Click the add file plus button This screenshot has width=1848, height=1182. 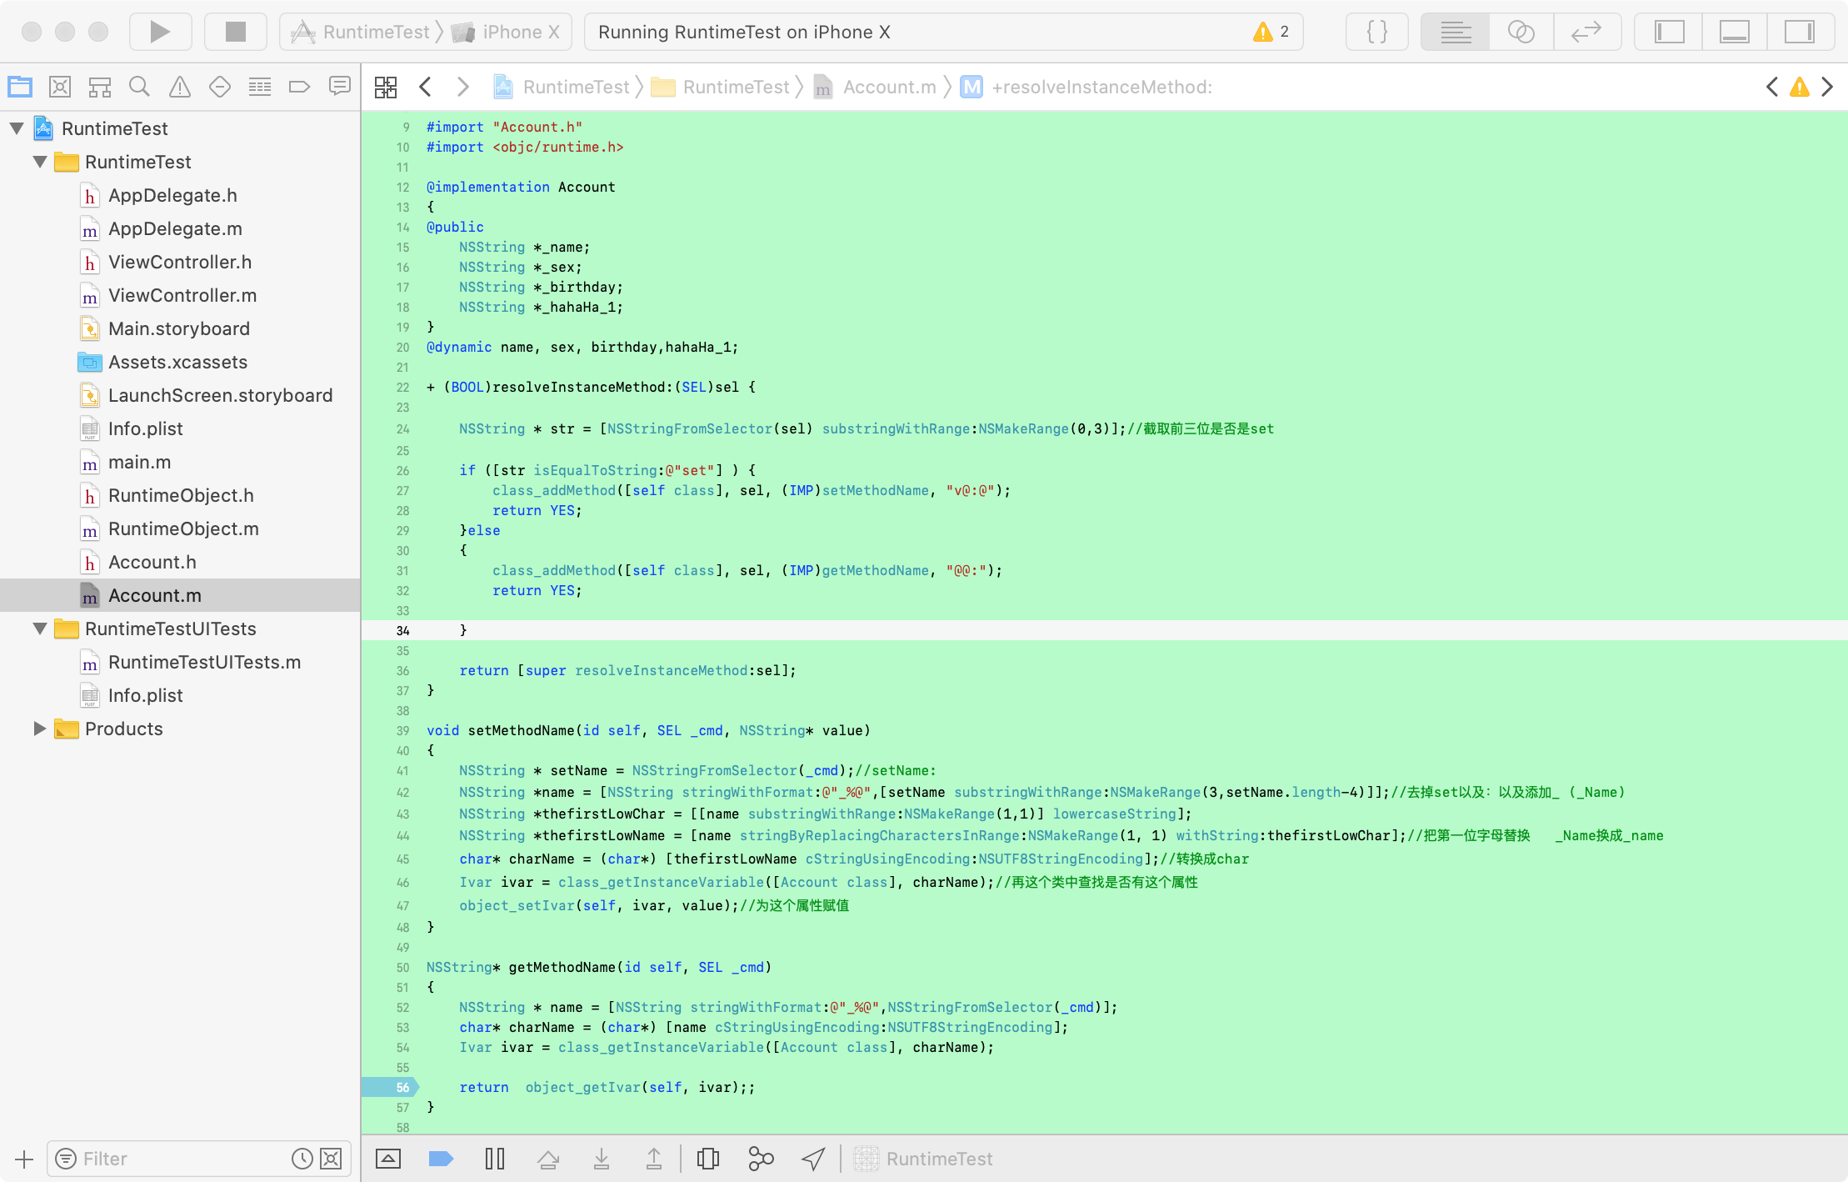tap(23, 1159)
